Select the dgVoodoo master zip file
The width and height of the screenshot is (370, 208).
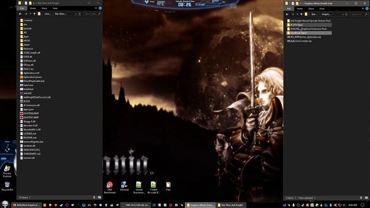point(299,41)
